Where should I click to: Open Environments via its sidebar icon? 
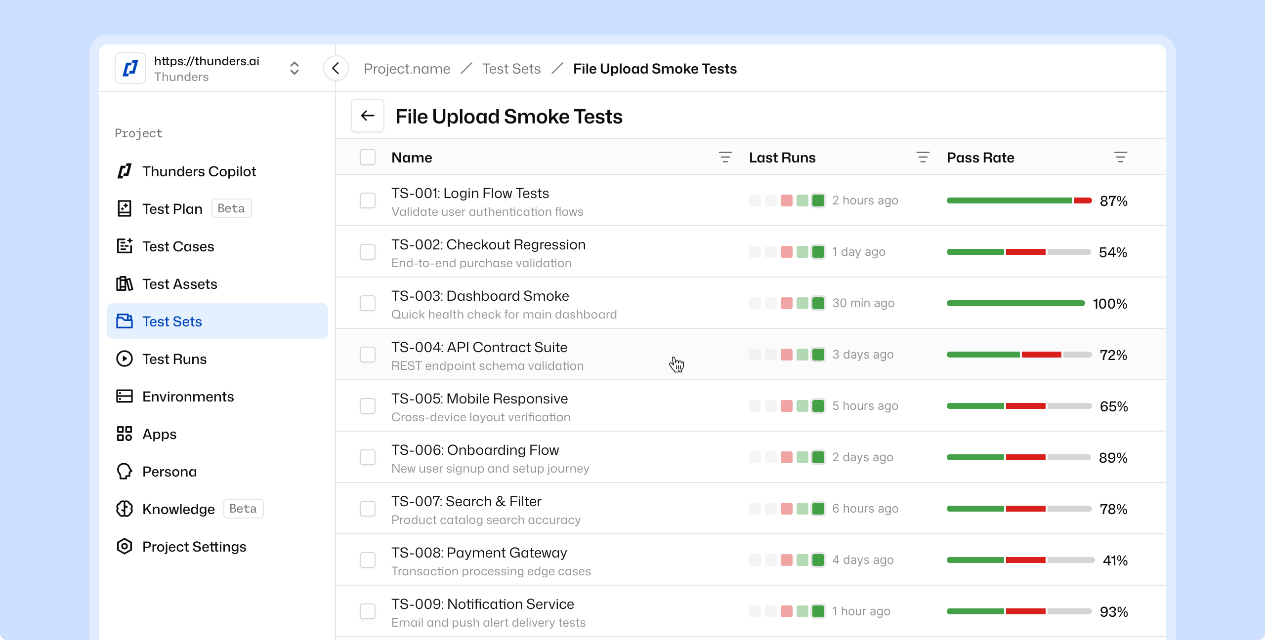coord(125,397)
